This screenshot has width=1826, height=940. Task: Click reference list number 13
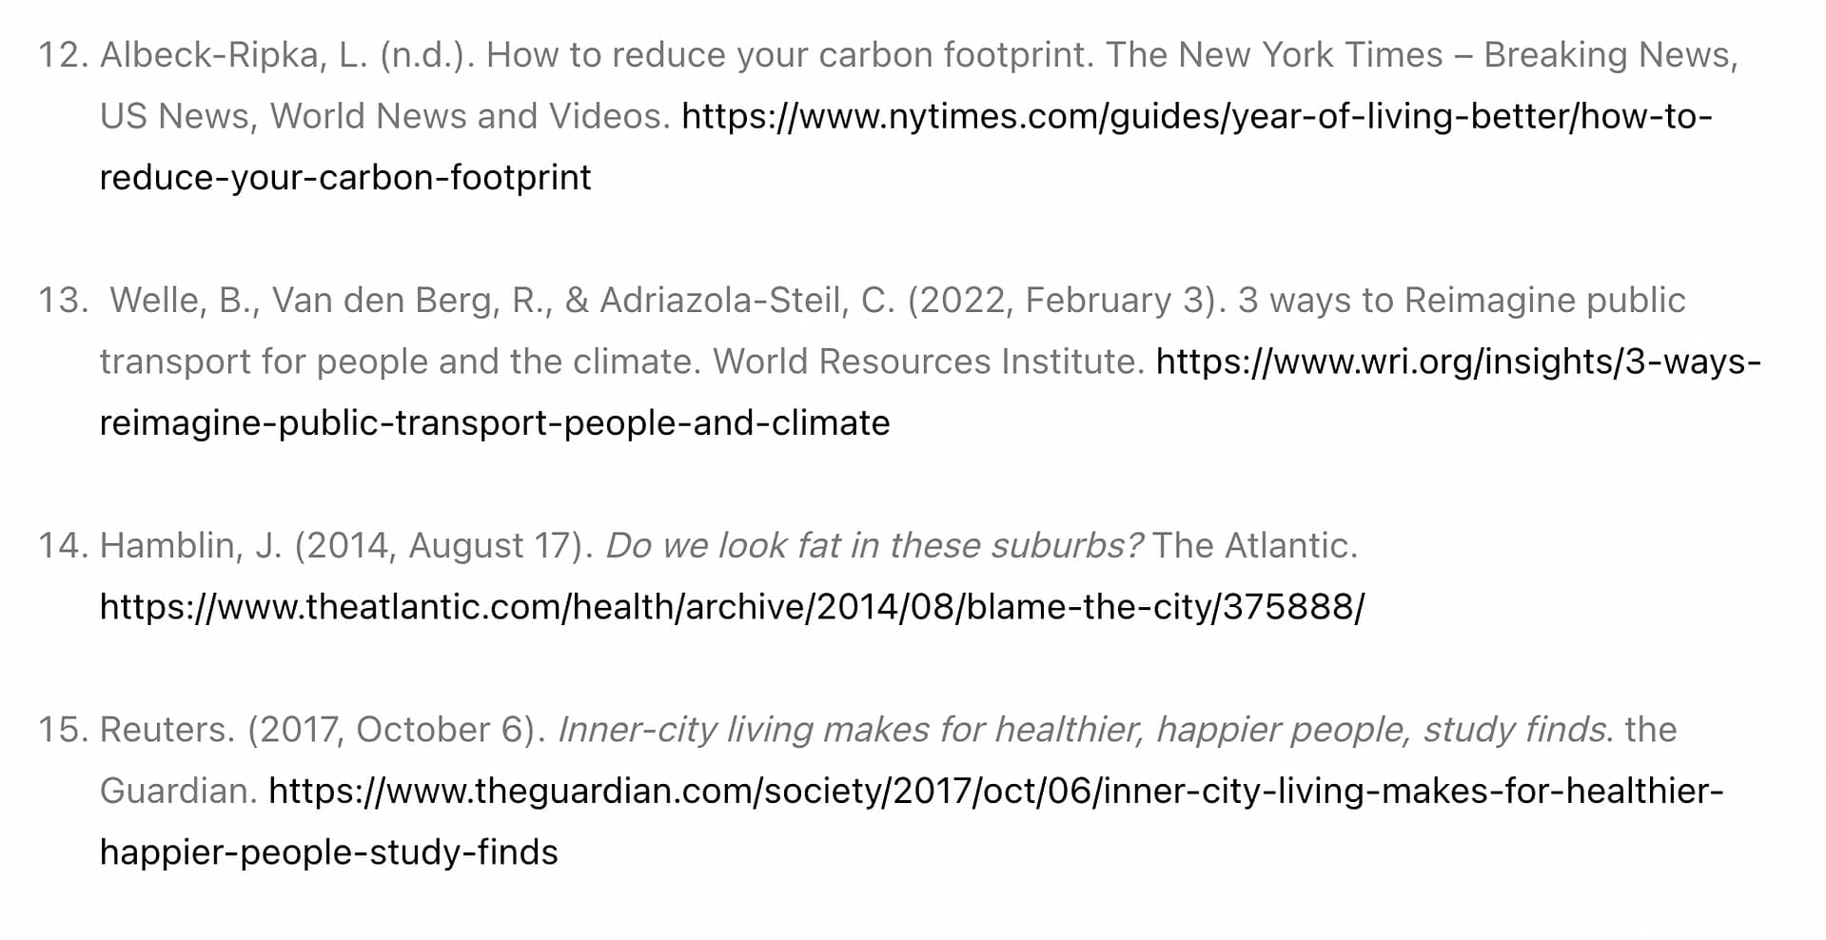(x=63, y=301)
